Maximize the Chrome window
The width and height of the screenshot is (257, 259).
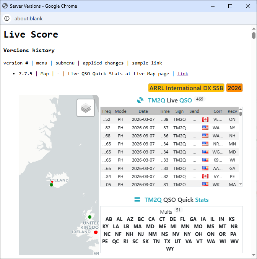click(x=230, y=6)
